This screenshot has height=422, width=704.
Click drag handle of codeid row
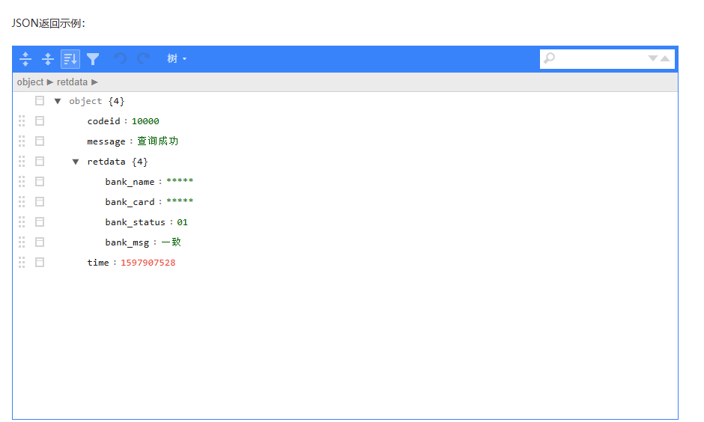pyautogui.click(x=22, y=121)
